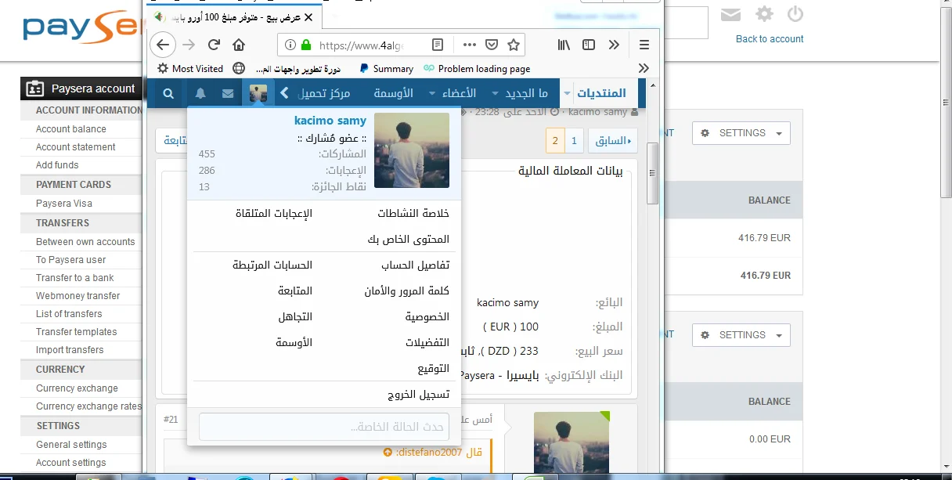The width and height of the screenshot is (952, 480).
Task: Show Firefox sidebars icon
Action: pyautogui.click(x=589, y=45)
